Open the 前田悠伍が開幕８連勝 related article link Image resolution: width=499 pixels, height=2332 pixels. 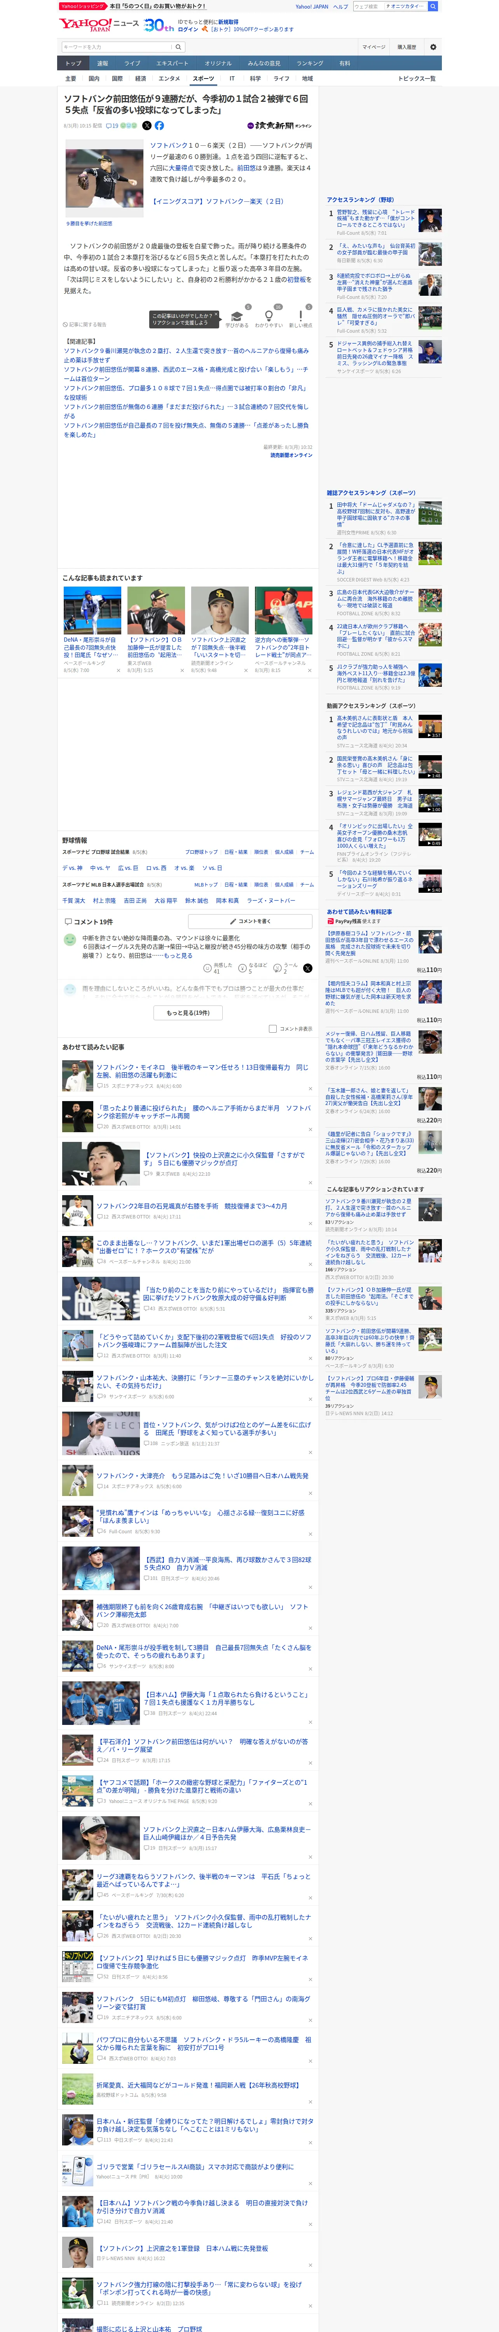[x=186, y=374]
